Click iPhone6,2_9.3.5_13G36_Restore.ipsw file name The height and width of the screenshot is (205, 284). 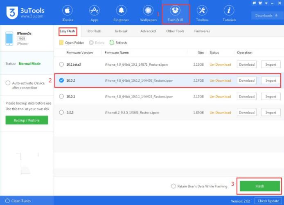click(132, 112)
